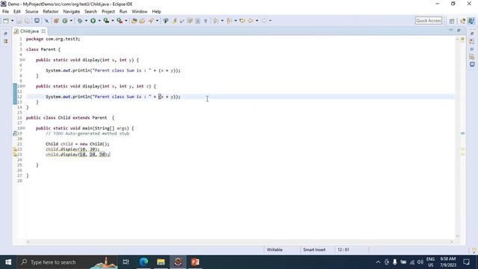Screen dimensions: 478x269
Task: Click the Previous Annotation icon
Action: tap(229, 21)
